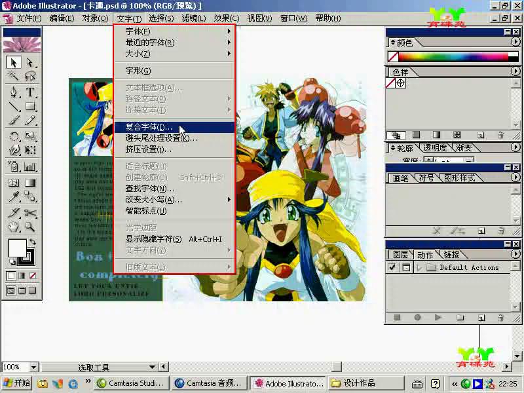The width and height of the screenshot is (524, 393).
Task: Open the 轮廓 panel options menu
Action: coord(515,147)
